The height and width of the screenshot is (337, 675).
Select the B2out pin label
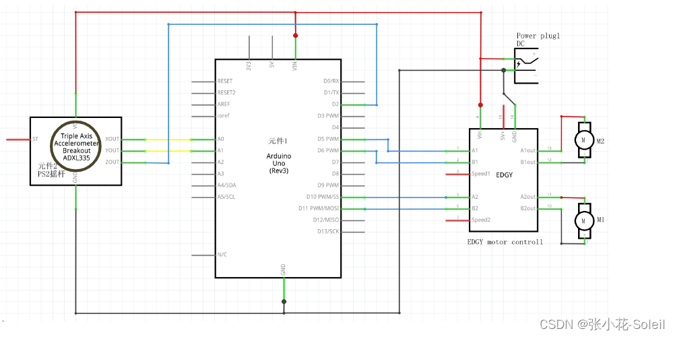coord(527,208)
